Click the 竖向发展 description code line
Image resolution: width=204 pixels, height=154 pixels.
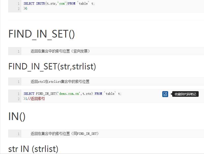(60, 51)
